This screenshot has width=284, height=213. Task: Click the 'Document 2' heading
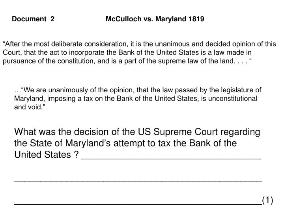pos(33,19)
